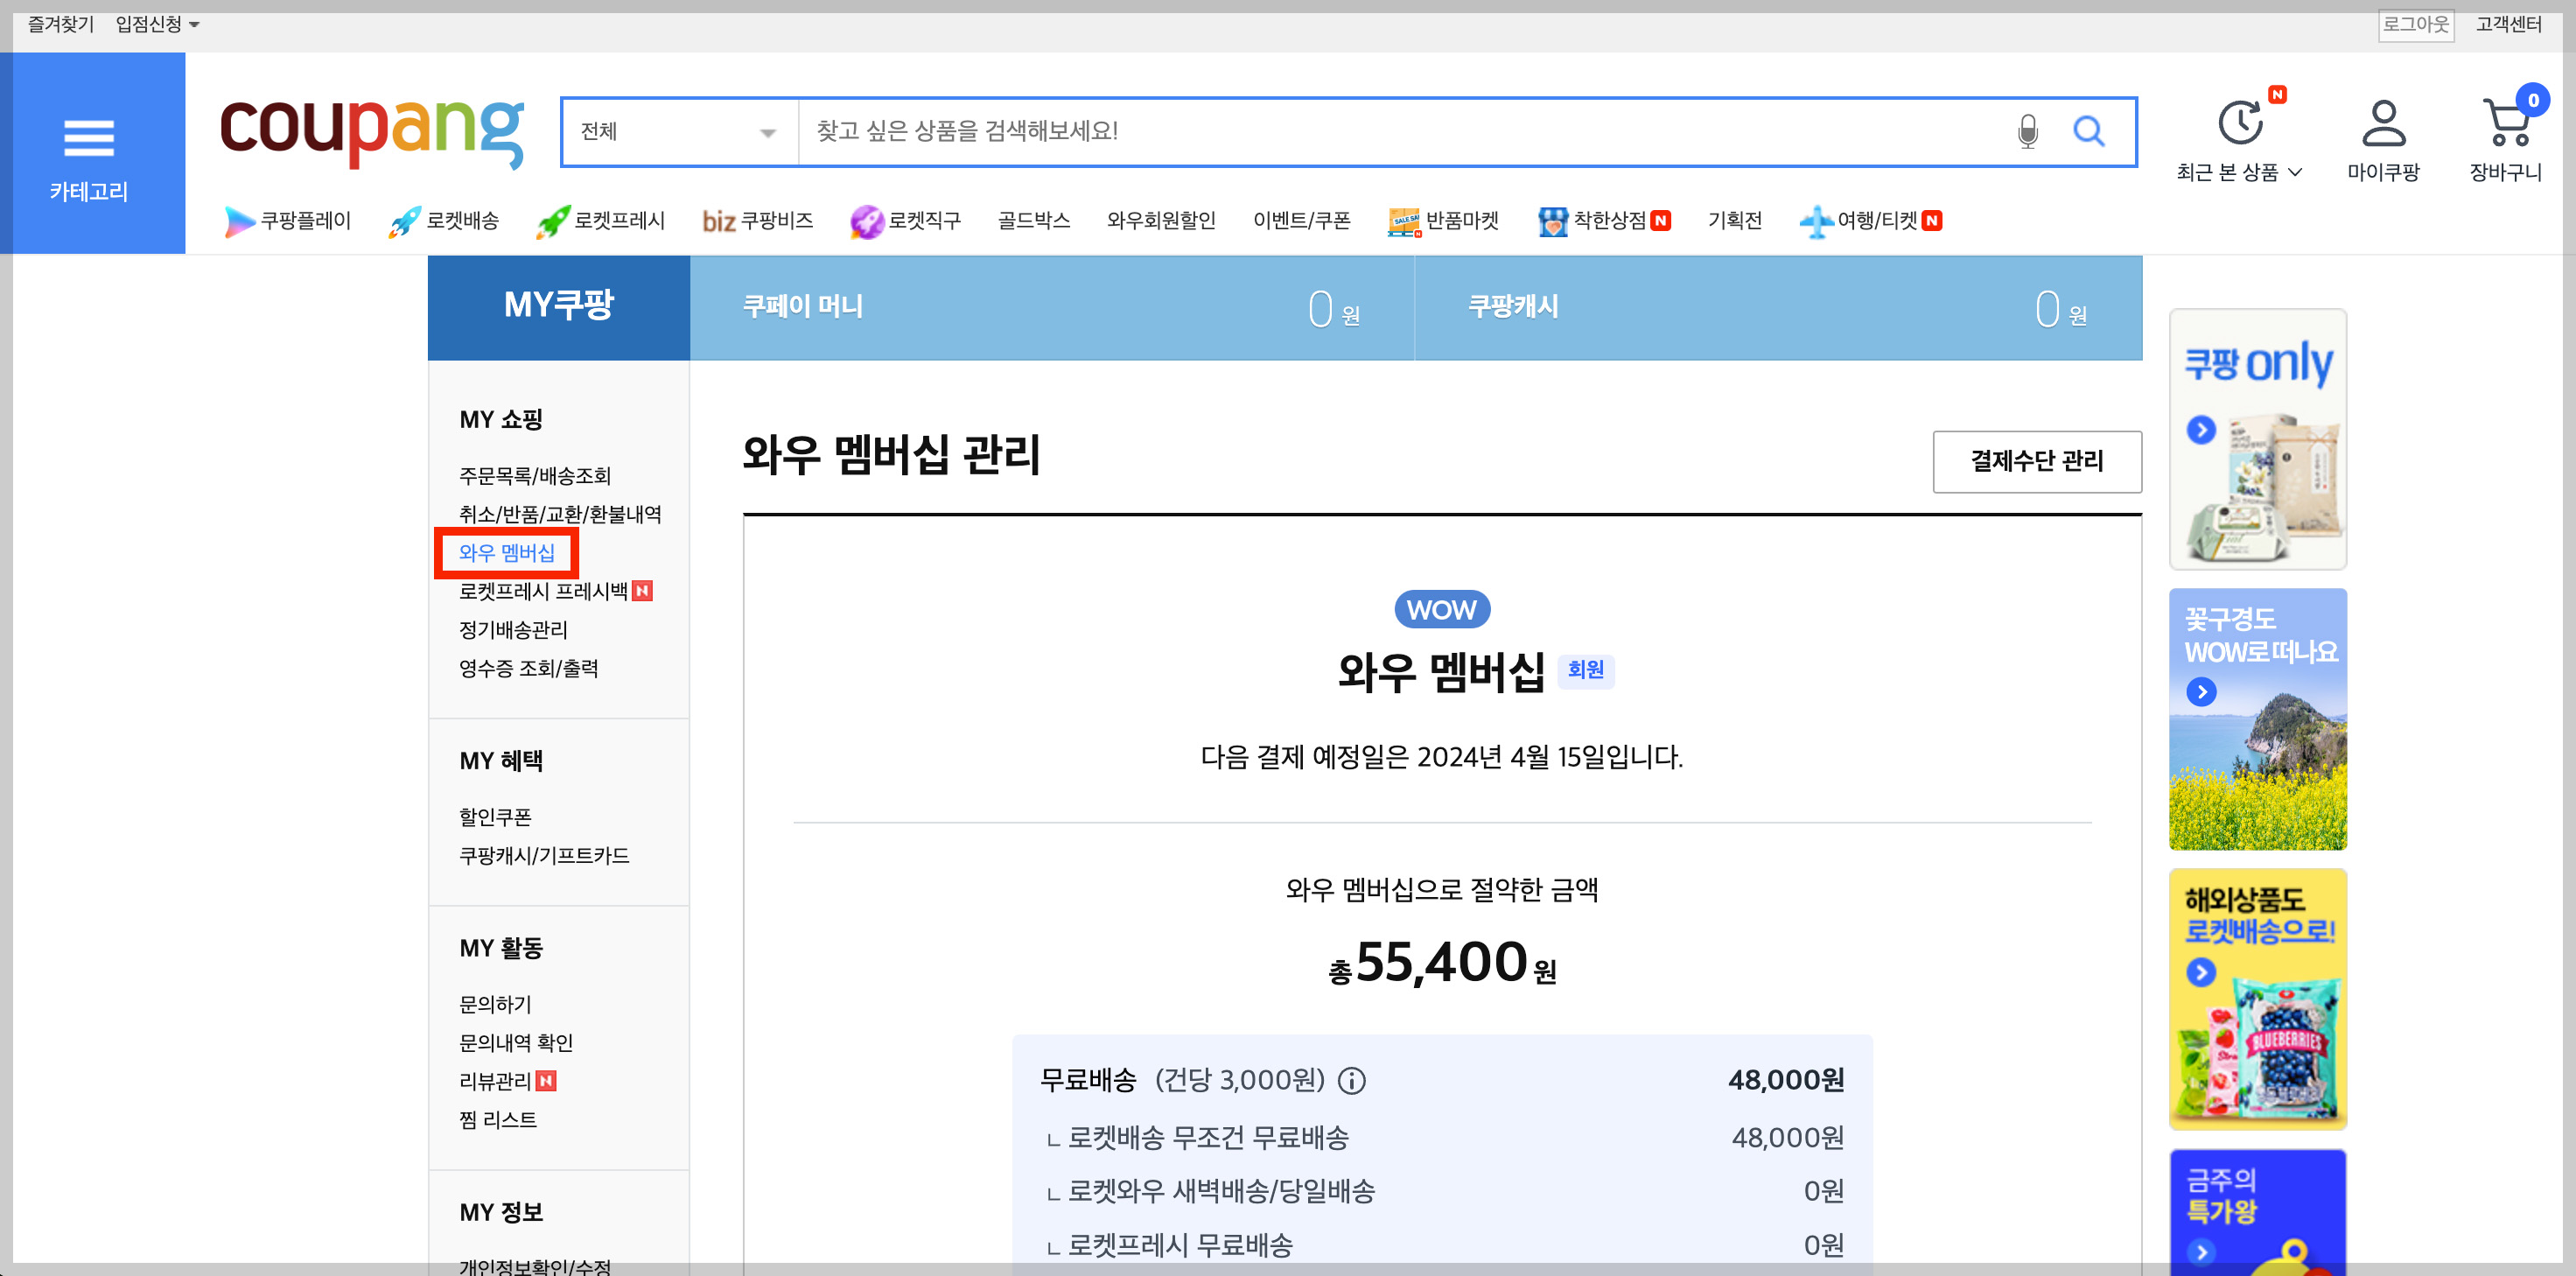Expand the 입점신청 dropdown
Screen dimensions: 2576x1276
(x=157, y=24)
